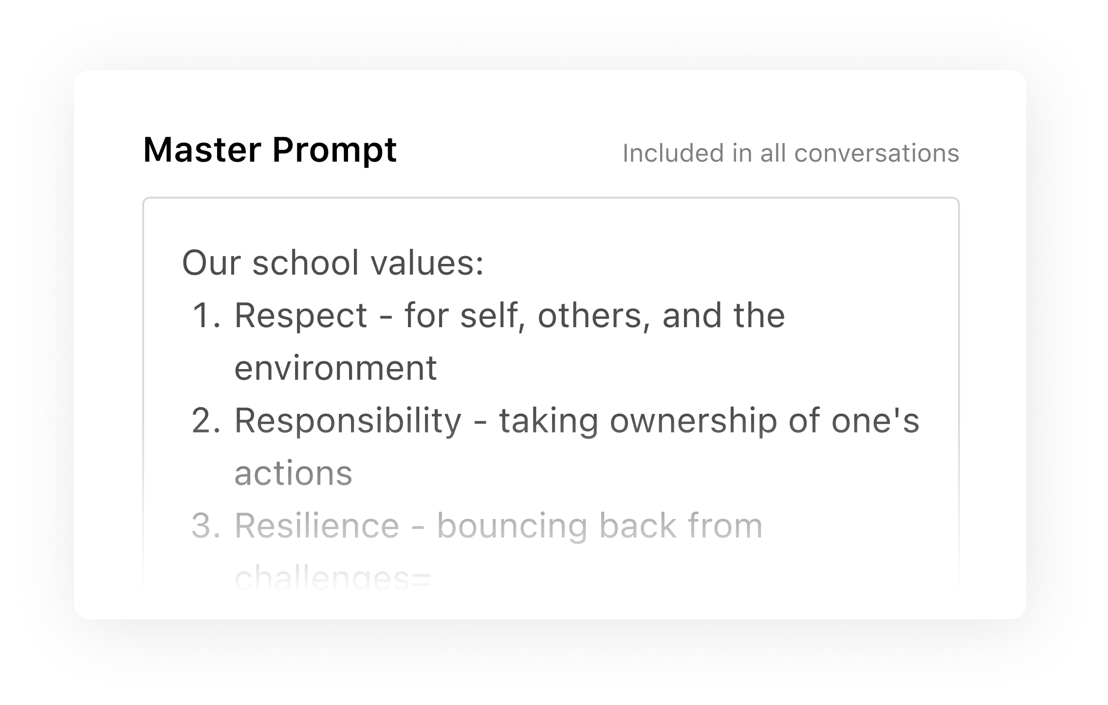The width and height of the screenshot is (1108, 705).
Task: Click the phrase bouncing back from
Action: pyautogui.click(x=599, y=526)
